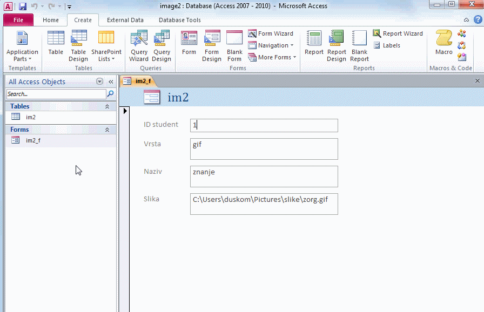
Task: Collapse the Tables group in navigation pane
Action: click(107, 106)
